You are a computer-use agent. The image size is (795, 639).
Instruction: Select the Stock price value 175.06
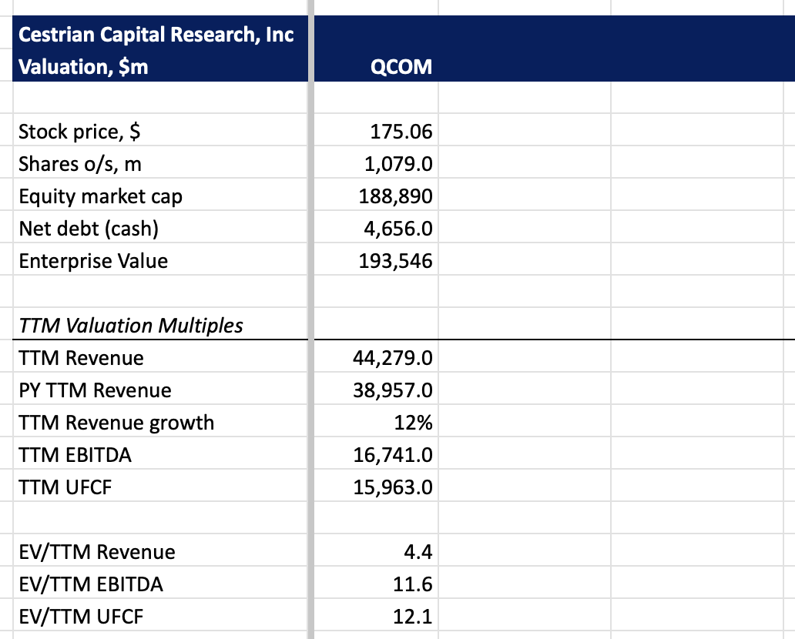401,132
